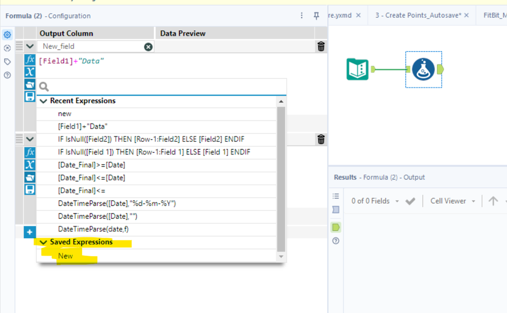Open the Annotation tag icon in the sidebar

pyautogui.click(x=7, y=61)
